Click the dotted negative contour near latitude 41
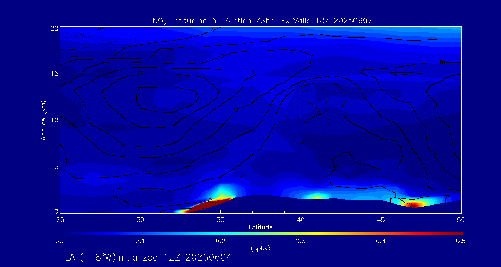The width and height of the screenshot is (501, 267). [x=307, y=116]
